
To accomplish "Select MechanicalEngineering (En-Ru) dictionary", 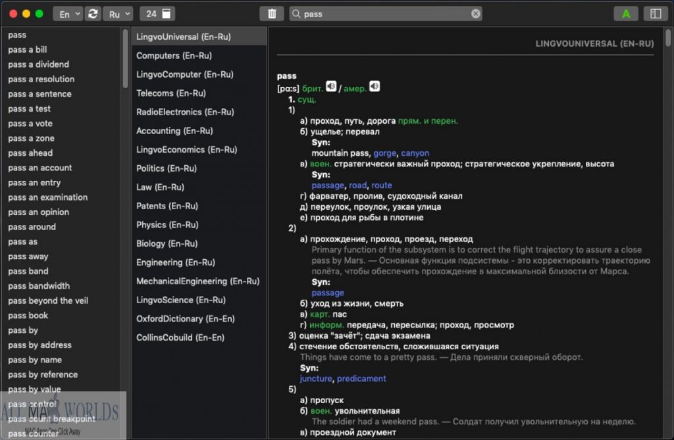I will pyautogui.click(x=199, y=281).
